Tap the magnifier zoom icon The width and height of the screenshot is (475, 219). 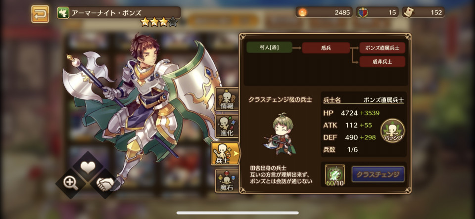pyautogui.click(x=71, y=183)
